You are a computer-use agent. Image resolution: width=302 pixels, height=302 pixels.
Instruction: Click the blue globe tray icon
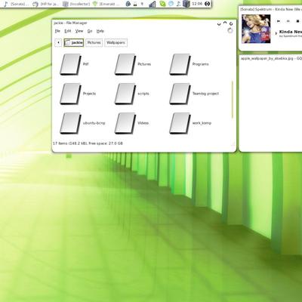point(171,4)
